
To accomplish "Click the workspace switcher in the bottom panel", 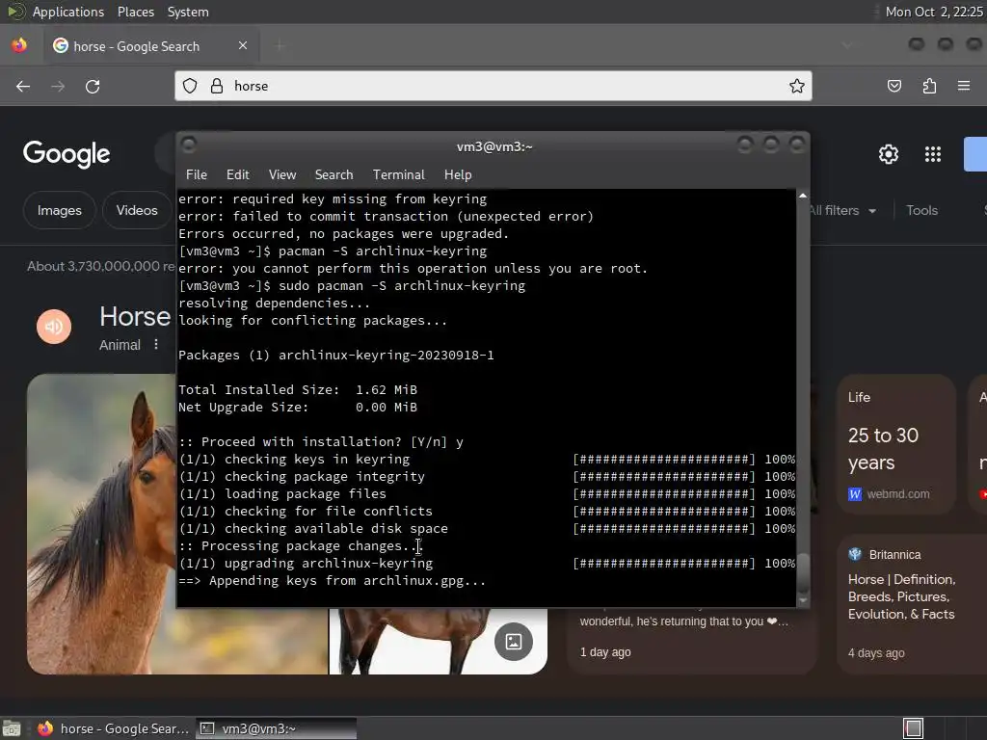I will coord(914,728).
